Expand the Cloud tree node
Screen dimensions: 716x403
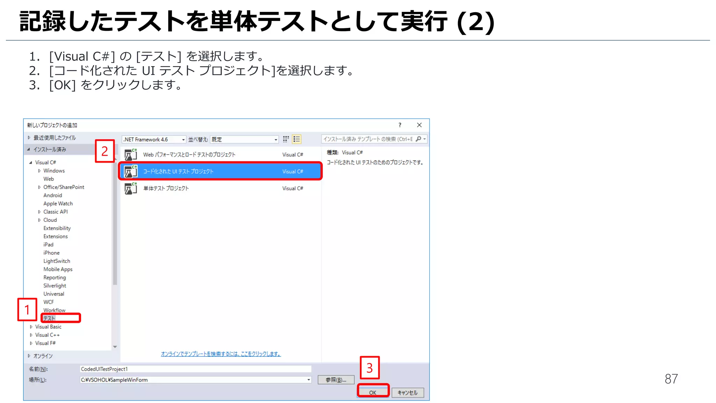[x=39, y=220]
